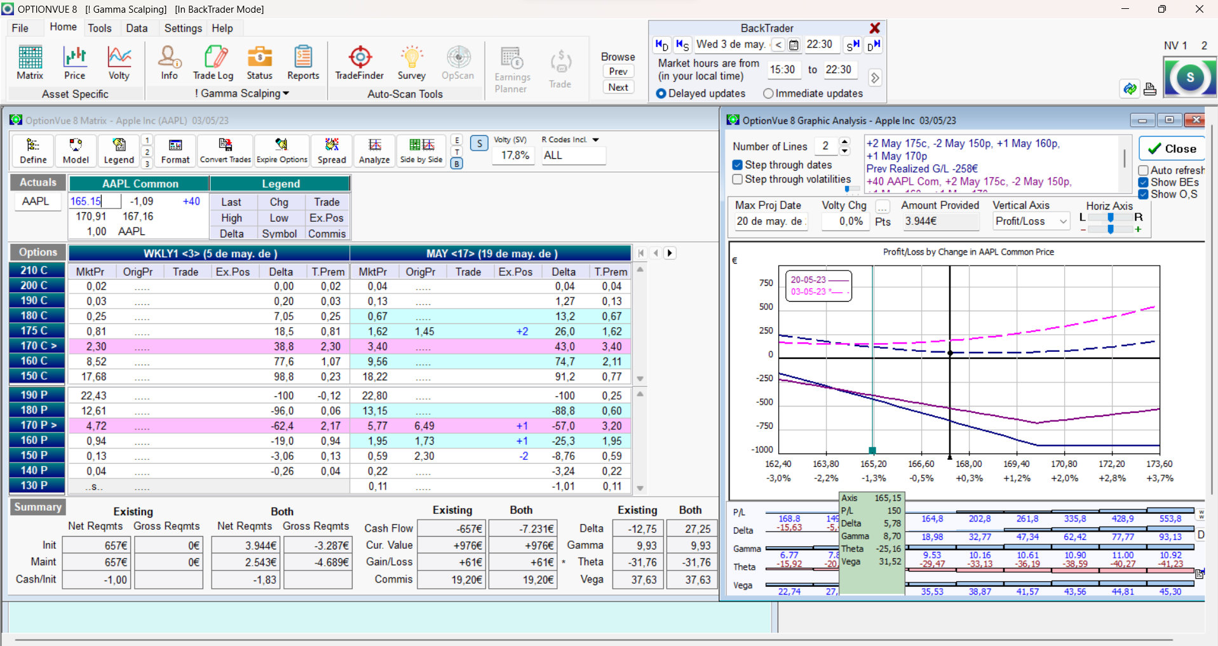Toggle Step through dates checkbox
This screenshot has height=646, width=1218.
coord(738,165)
